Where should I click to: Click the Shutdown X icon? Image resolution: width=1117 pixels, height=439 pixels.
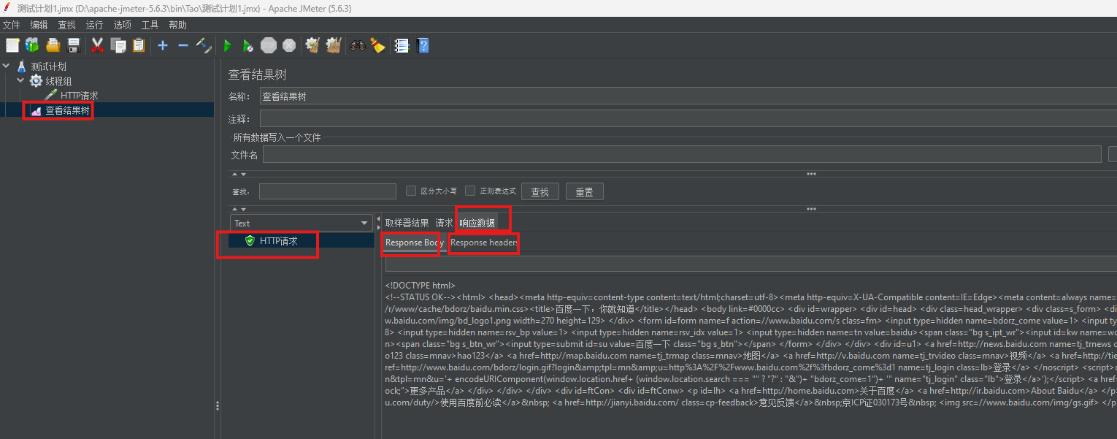289,45
